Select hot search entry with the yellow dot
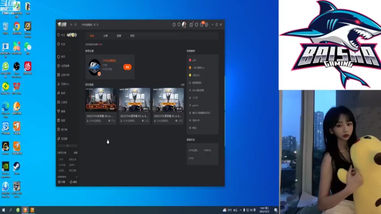 194,75
